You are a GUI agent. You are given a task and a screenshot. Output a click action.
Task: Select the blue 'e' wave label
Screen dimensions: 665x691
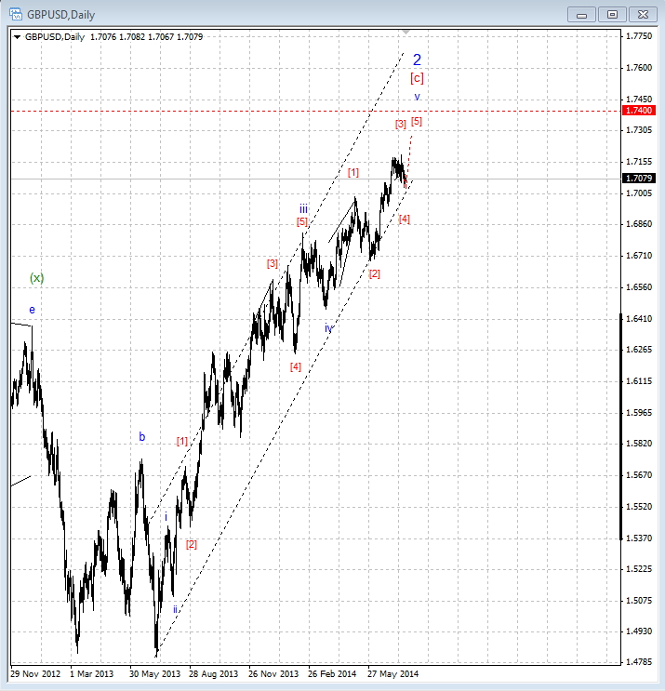point(33,310)
